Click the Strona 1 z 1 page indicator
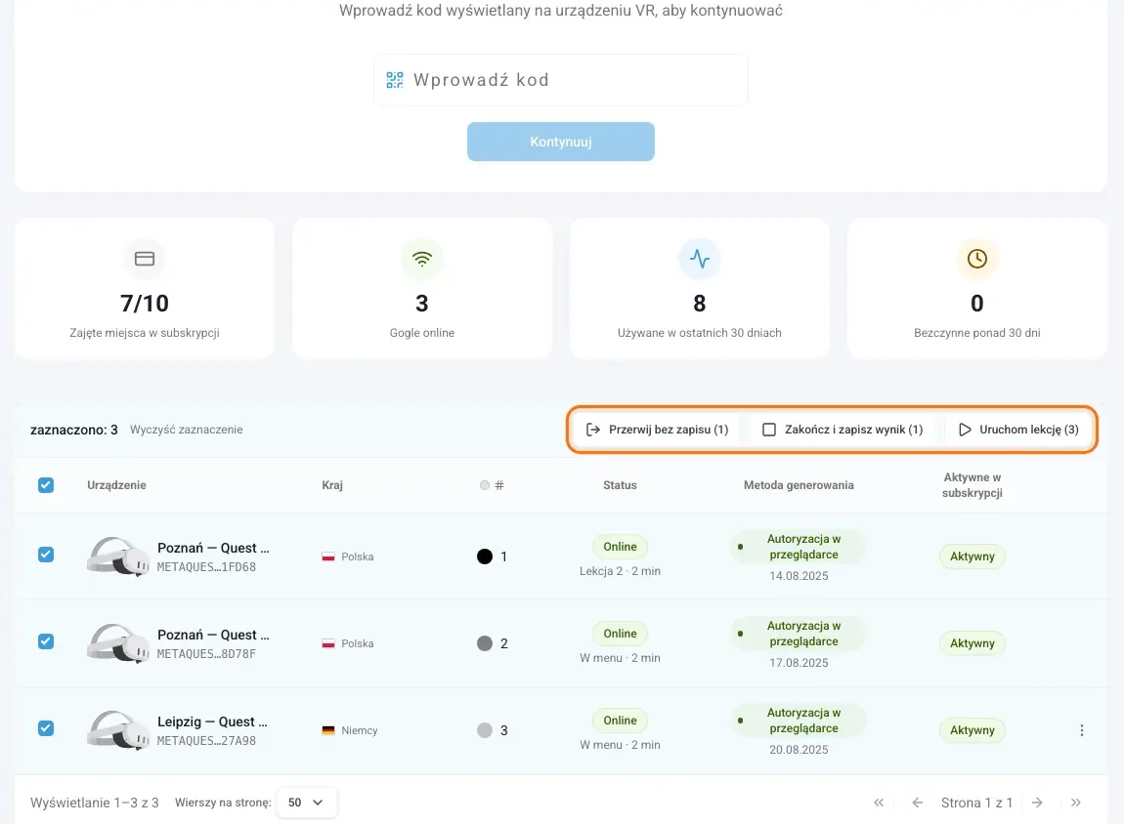 pyautogui.click(x=977, y=803)
